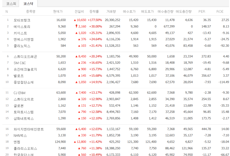This screenshot has height=156, width=230.
Task: Open stock 폴라리스오피스
Action: coord(25,148)
